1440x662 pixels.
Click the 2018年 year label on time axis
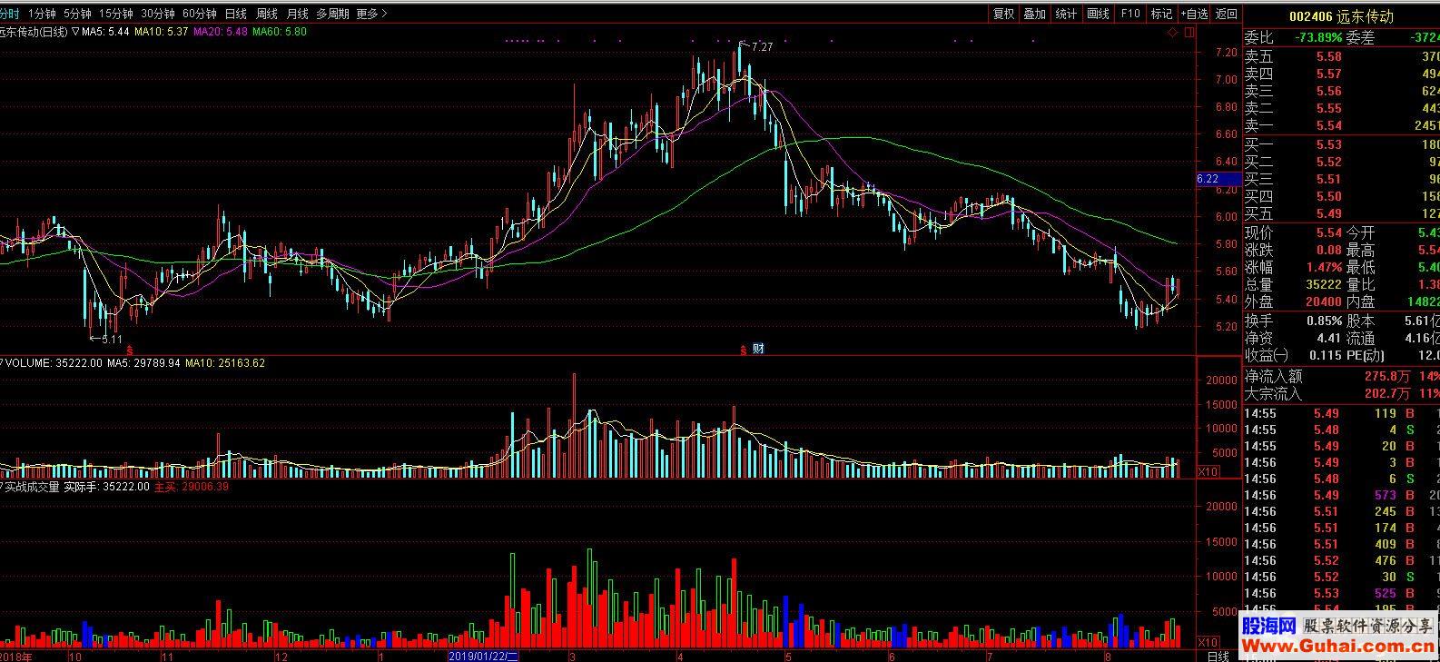(x=15, y=656)
